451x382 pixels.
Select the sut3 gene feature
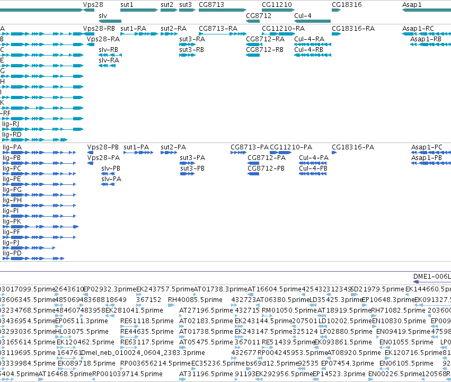pyautogui.click(x=187, y=10)
